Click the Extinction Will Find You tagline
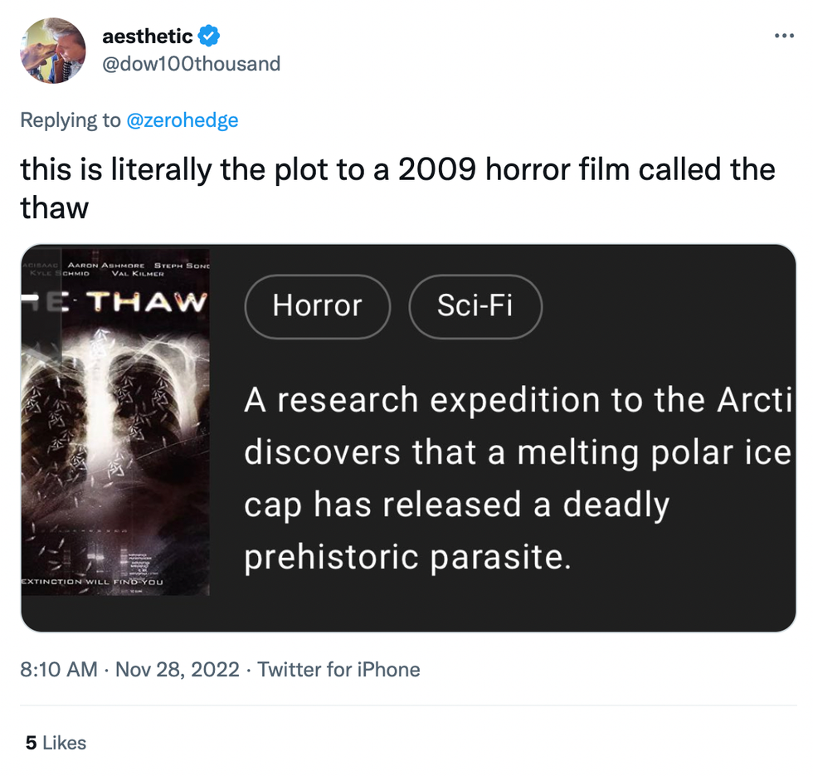Viewport: 813px width, 776px height. click(x=92, y=583)
